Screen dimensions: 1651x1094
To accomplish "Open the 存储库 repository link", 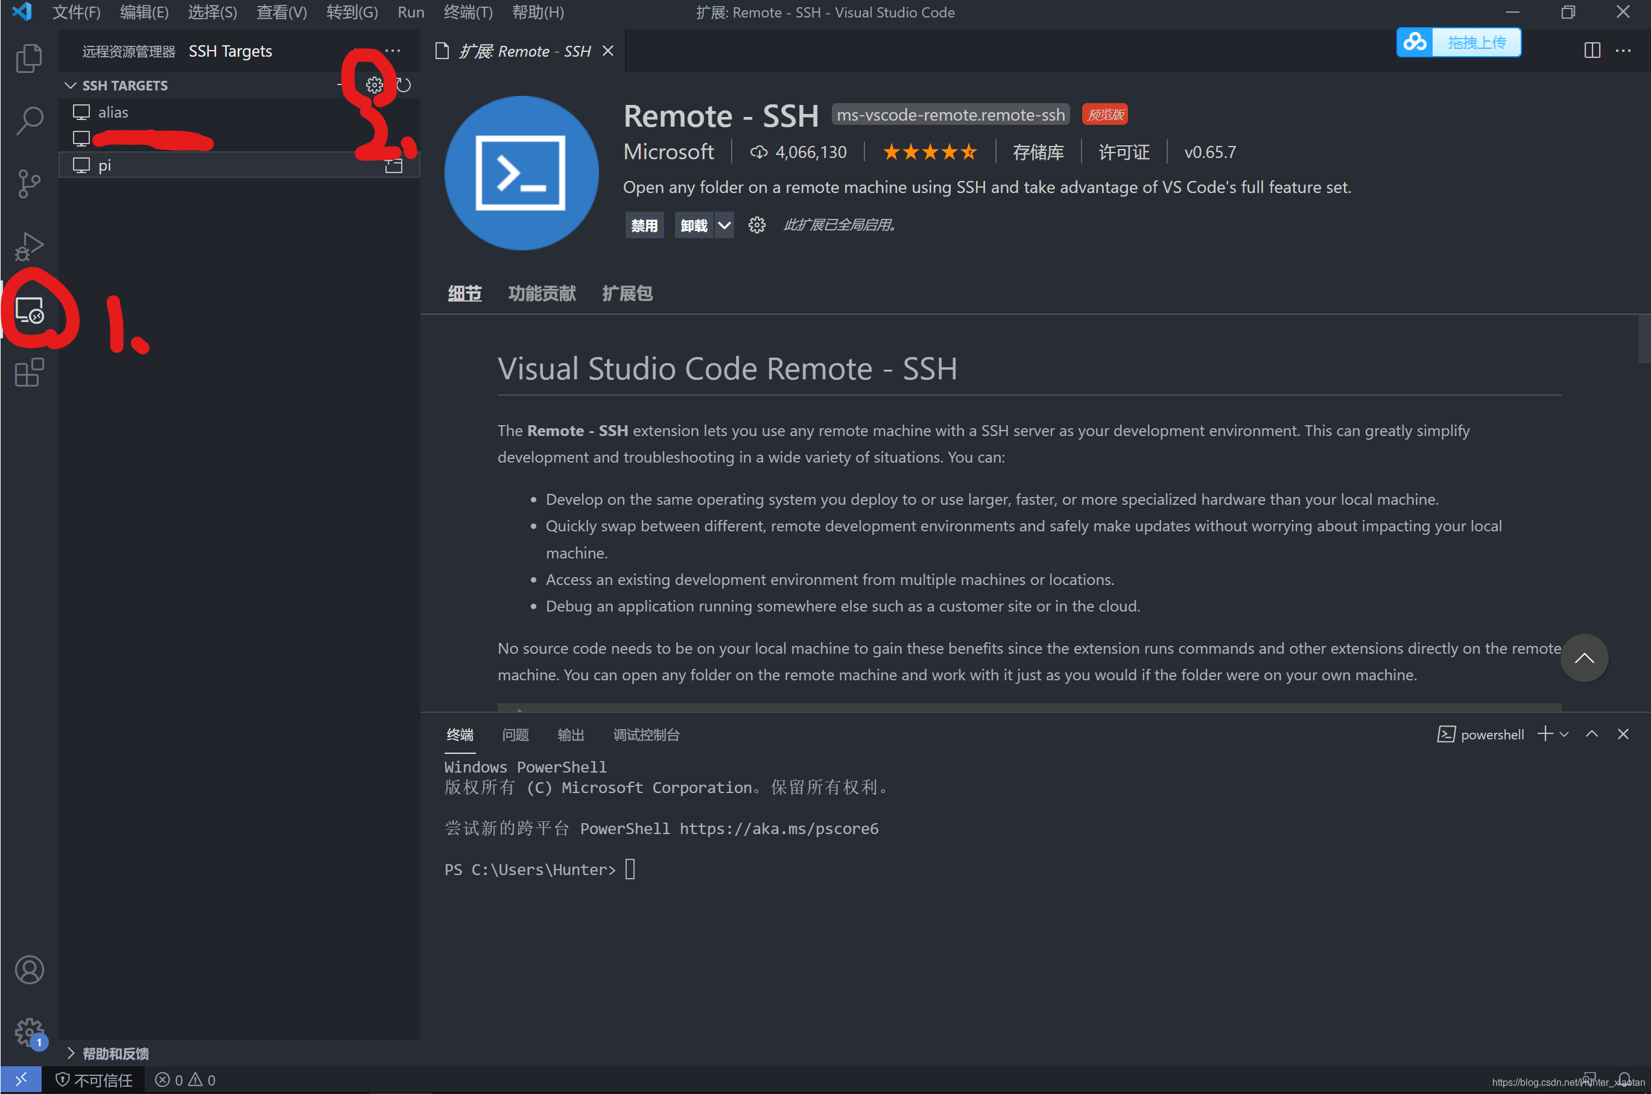I will click(x=1038, y=152).
